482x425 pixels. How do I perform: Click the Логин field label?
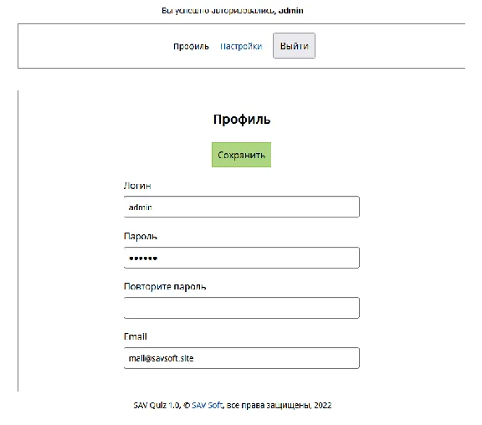click(137, 186)
